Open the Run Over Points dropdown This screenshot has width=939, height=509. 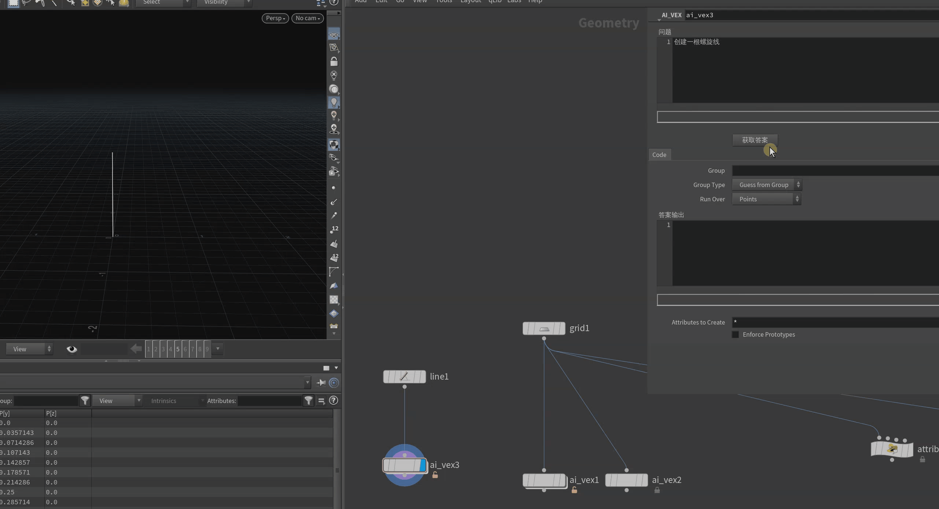766,199
